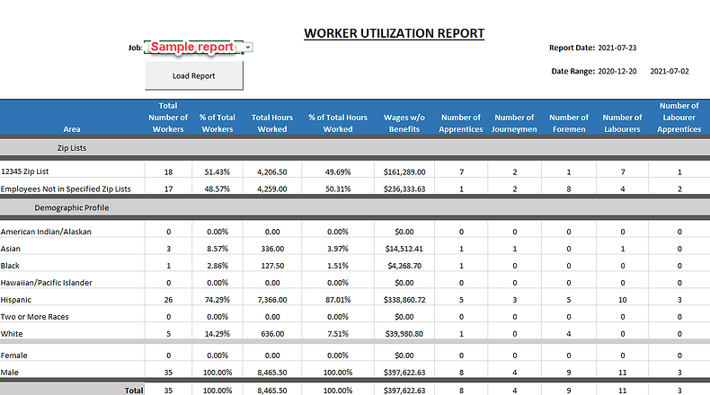
Task: Click the 4,206.50 hours cell
Action: 272,172
